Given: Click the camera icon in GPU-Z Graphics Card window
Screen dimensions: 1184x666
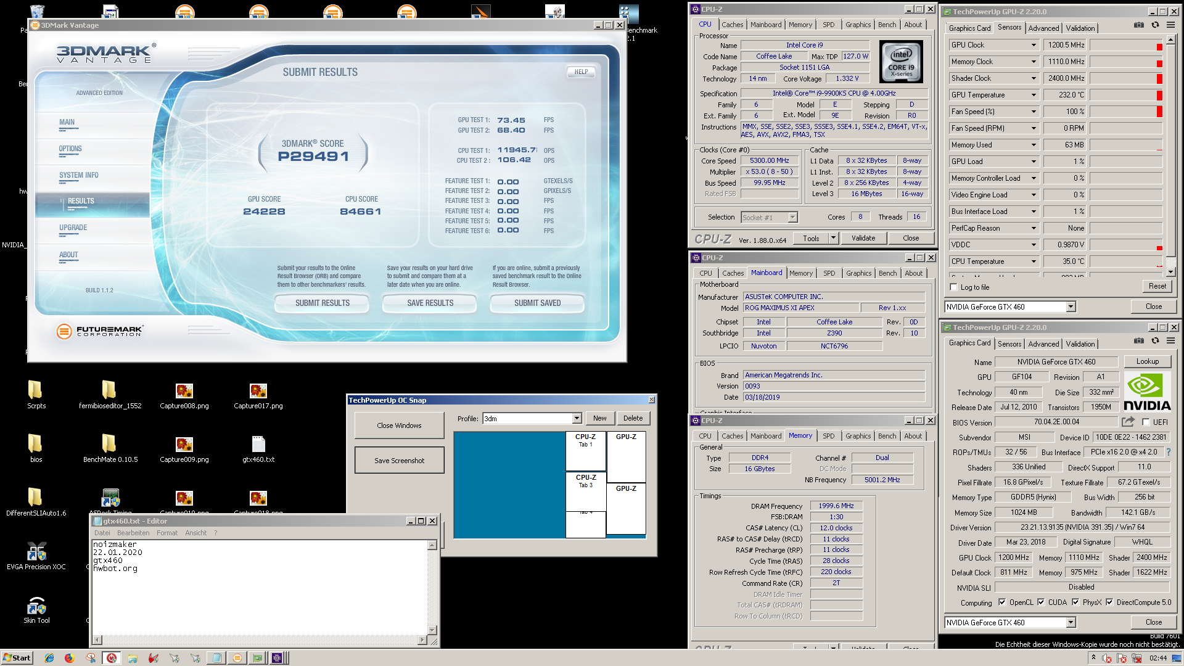Looking at the screenshot, I should (x=1139, y=340).
